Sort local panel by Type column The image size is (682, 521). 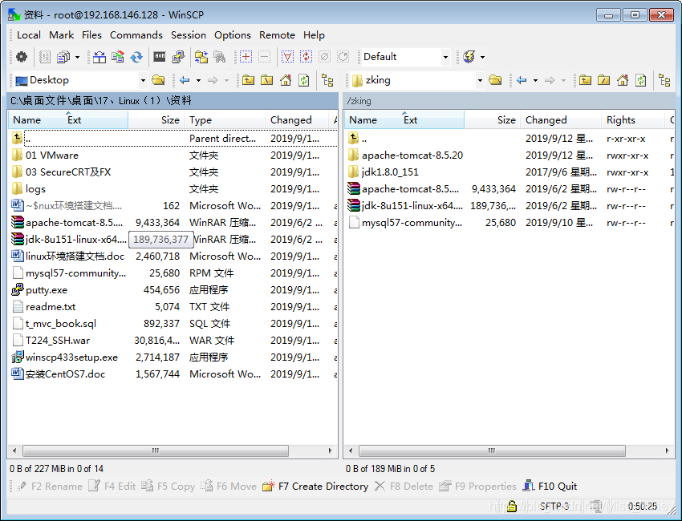point(225,120)
